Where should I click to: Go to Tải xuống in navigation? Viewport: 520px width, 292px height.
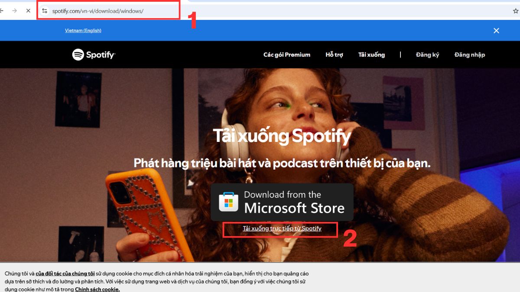point(371,55)
